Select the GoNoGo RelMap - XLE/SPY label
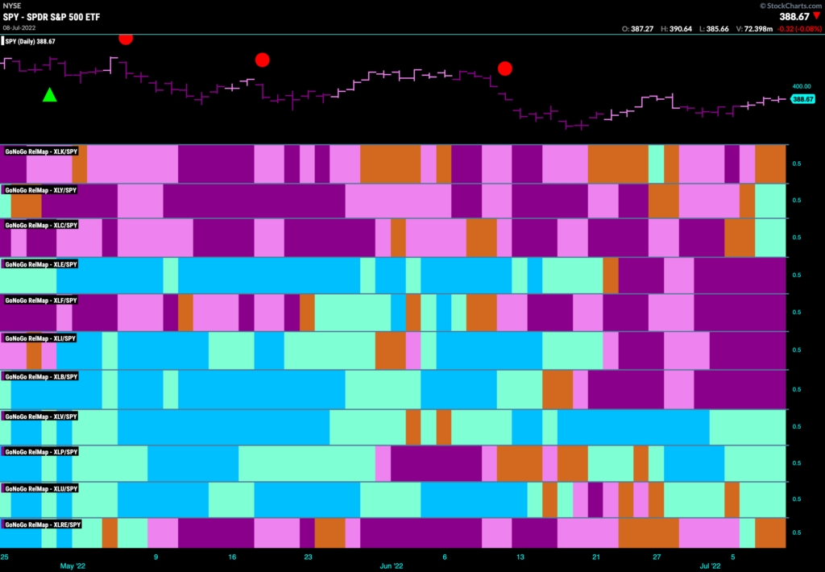Viewport: 825px width, 572px height. coord(41,264)
